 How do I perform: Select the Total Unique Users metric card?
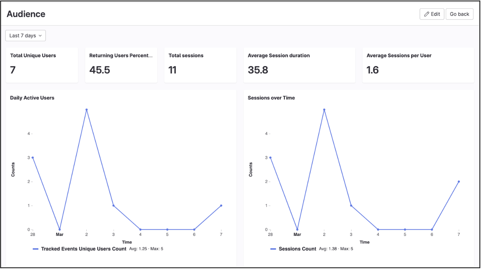42,65
